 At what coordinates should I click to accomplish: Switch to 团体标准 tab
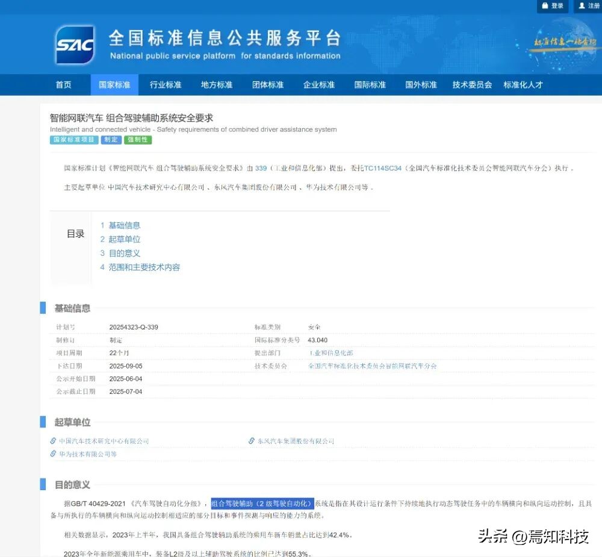coord(268,84)
